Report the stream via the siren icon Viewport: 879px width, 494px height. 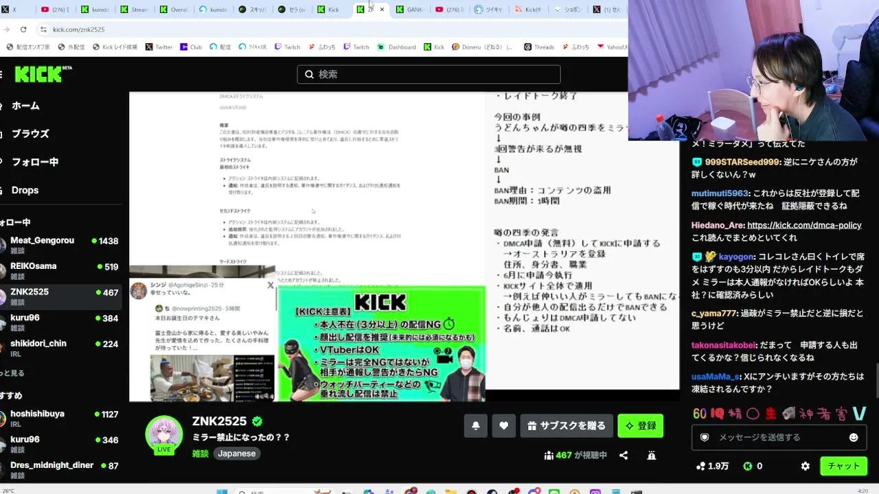(x=652, y=455)
